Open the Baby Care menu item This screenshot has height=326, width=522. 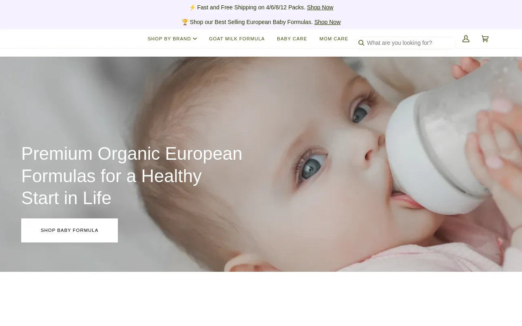click(292, 39)
